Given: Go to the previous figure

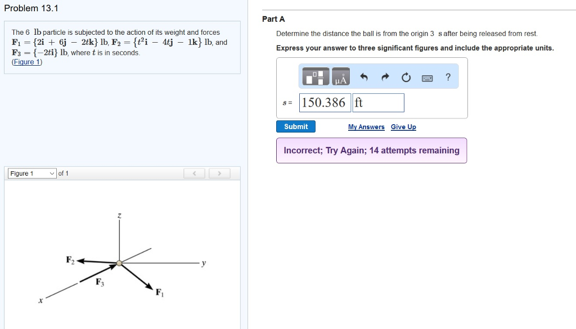Looking at the screenshot, I should (x=195, y=173).
